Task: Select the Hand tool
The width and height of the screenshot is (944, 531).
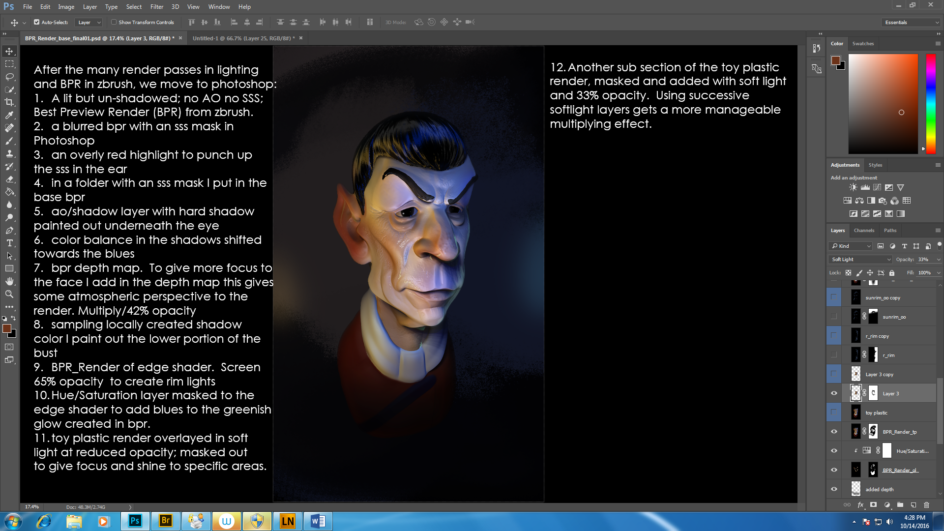Action: tap(9, 281)
